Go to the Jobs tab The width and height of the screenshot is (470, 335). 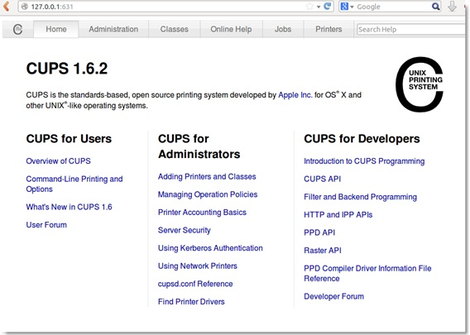[x=283, y=29]
